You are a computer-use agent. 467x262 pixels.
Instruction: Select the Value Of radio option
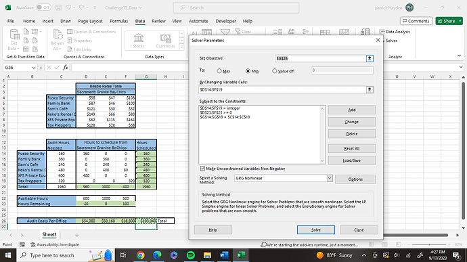click(x=274, y=71)
